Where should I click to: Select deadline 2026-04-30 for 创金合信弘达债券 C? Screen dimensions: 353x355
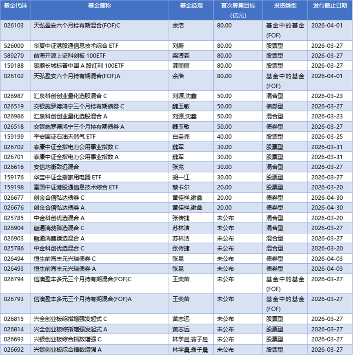point(326,197)
